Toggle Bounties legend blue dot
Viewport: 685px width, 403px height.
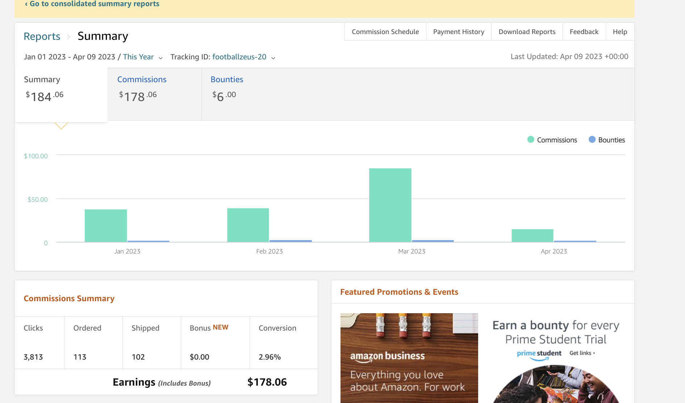point(592,139)
